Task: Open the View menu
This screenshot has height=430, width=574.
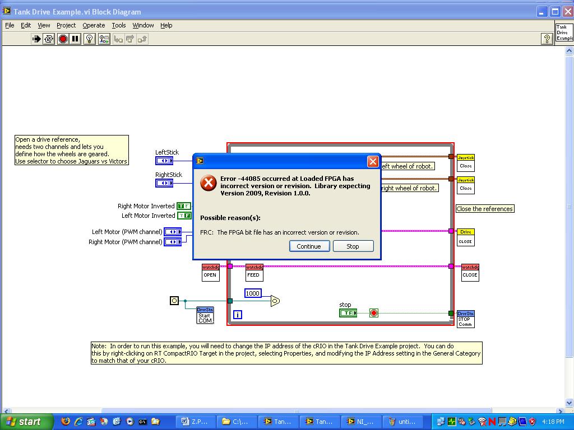Action: (44, 25)
